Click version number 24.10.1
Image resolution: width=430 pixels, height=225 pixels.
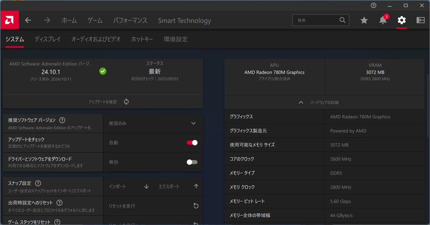51,72
